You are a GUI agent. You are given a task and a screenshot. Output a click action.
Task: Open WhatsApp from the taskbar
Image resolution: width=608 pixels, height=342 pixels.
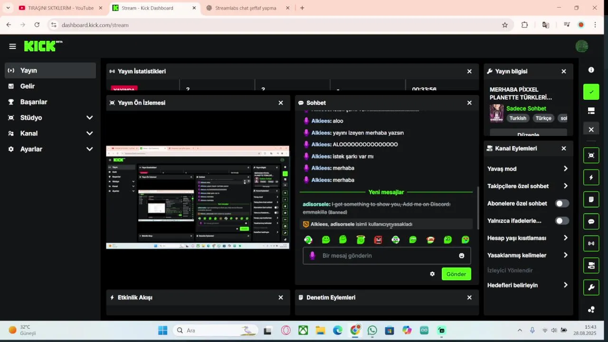coord(372,330)
